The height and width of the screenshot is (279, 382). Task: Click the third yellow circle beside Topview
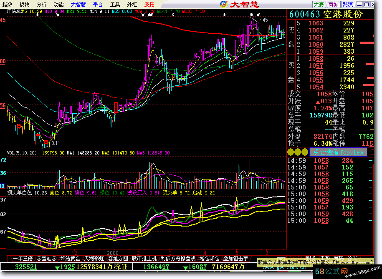pos(305,152)
